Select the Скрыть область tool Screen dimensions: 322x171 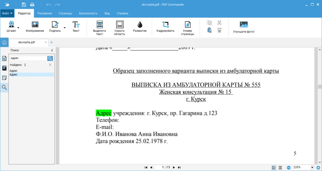click(x=120, y=28)
